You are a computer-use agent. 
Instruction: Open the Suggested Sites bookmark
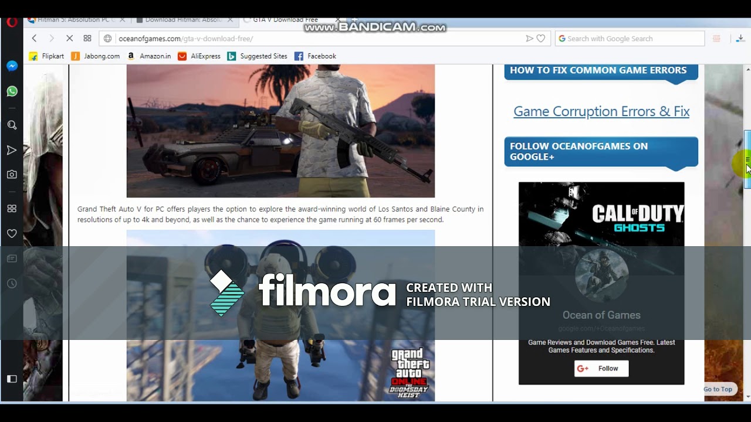257,56
